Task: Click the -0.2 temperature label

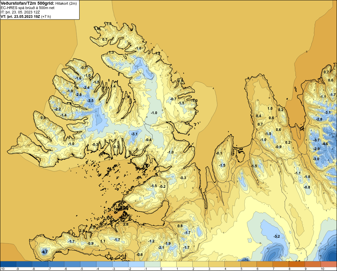Action: (x=162, y=187)
